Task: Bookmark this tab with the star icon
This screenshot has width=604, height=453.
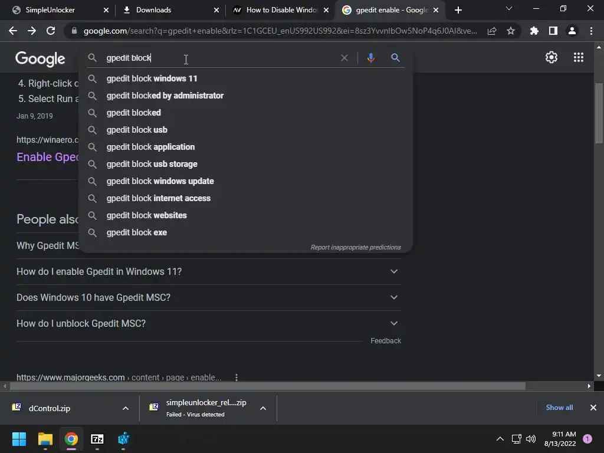Action: tap(511, 31)
